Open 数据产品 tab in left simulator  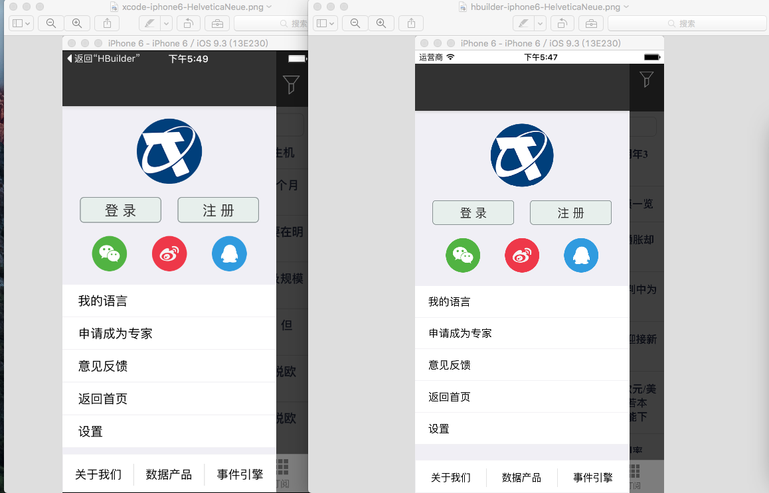tap(169, 474)
